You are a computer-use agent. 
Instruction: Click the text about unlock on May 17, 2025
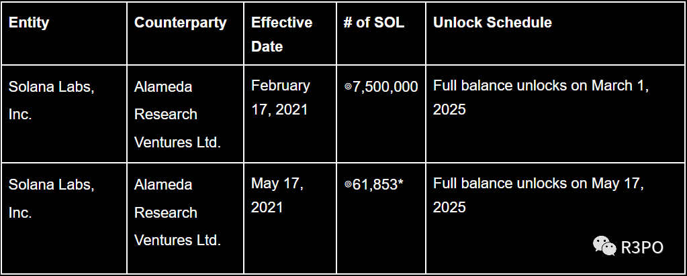tap(539, 195)
